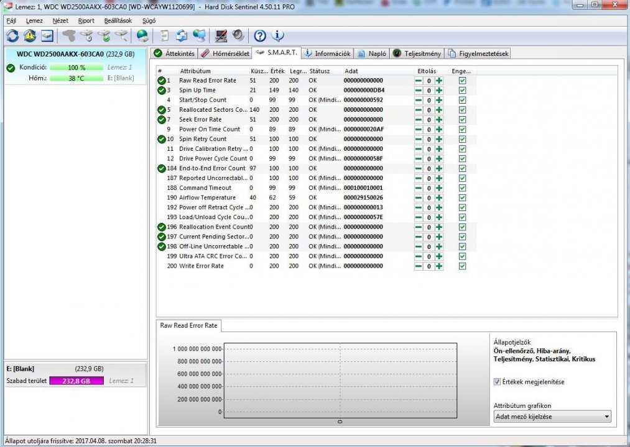
Task: Click the plus offset button for Spin Retry Count
Action: click(x=438, y=139)
